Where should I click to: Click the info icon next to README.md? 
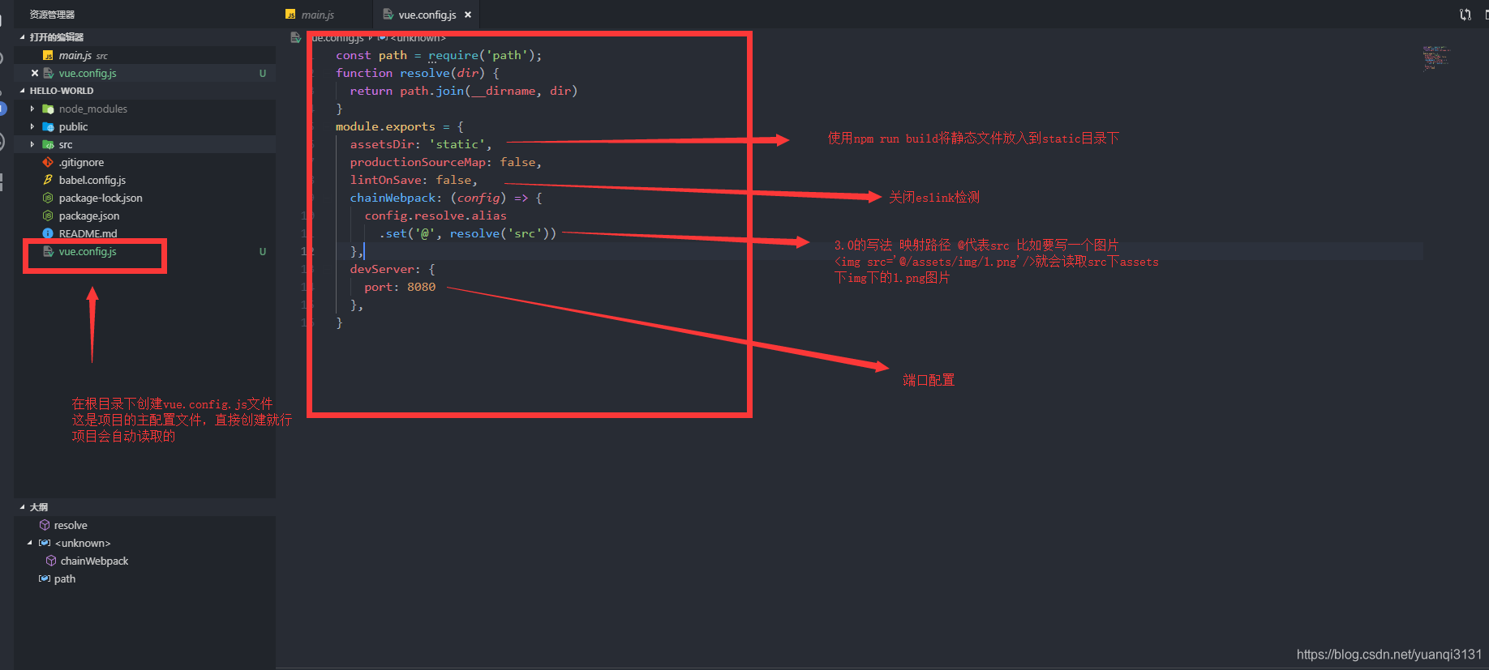(x=48, y=233)
